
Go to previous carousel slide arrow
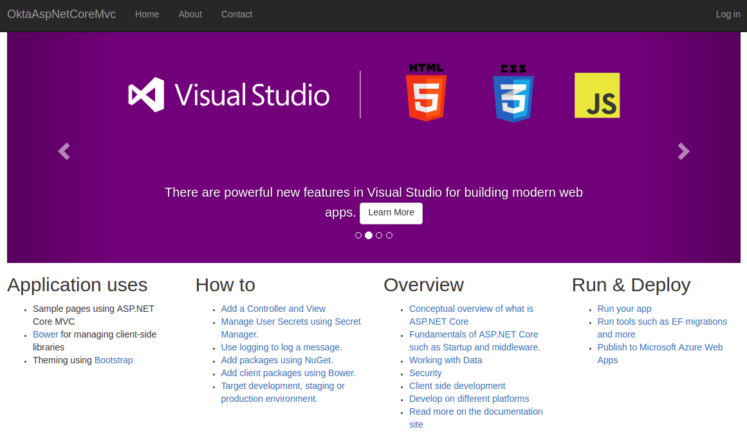click(64, 151)
